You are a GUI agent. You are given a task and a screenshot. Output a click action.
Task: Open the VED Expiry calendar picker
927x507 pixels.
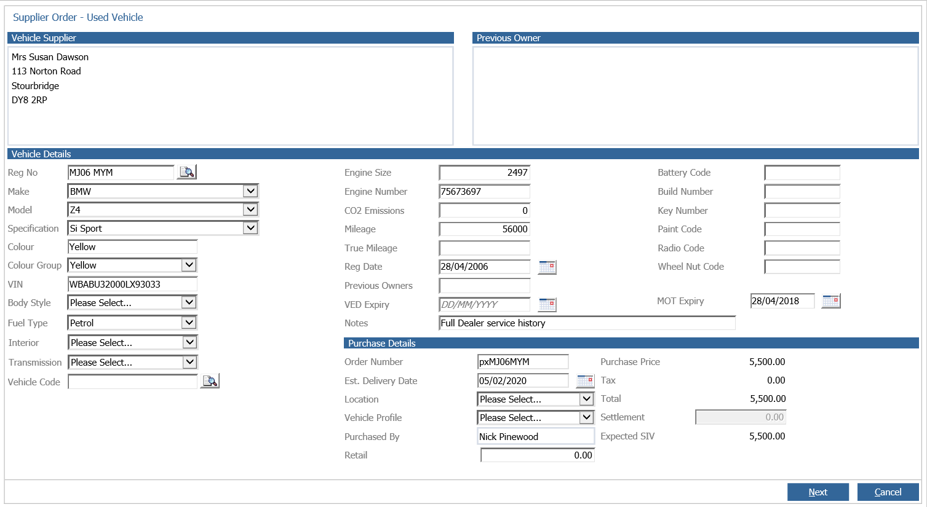coord(547,304)
